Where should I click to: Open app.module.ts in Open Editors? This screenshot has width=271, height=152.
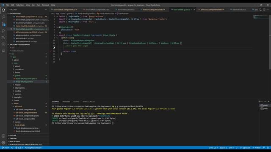pyautogui.click(x=22, y=38)
